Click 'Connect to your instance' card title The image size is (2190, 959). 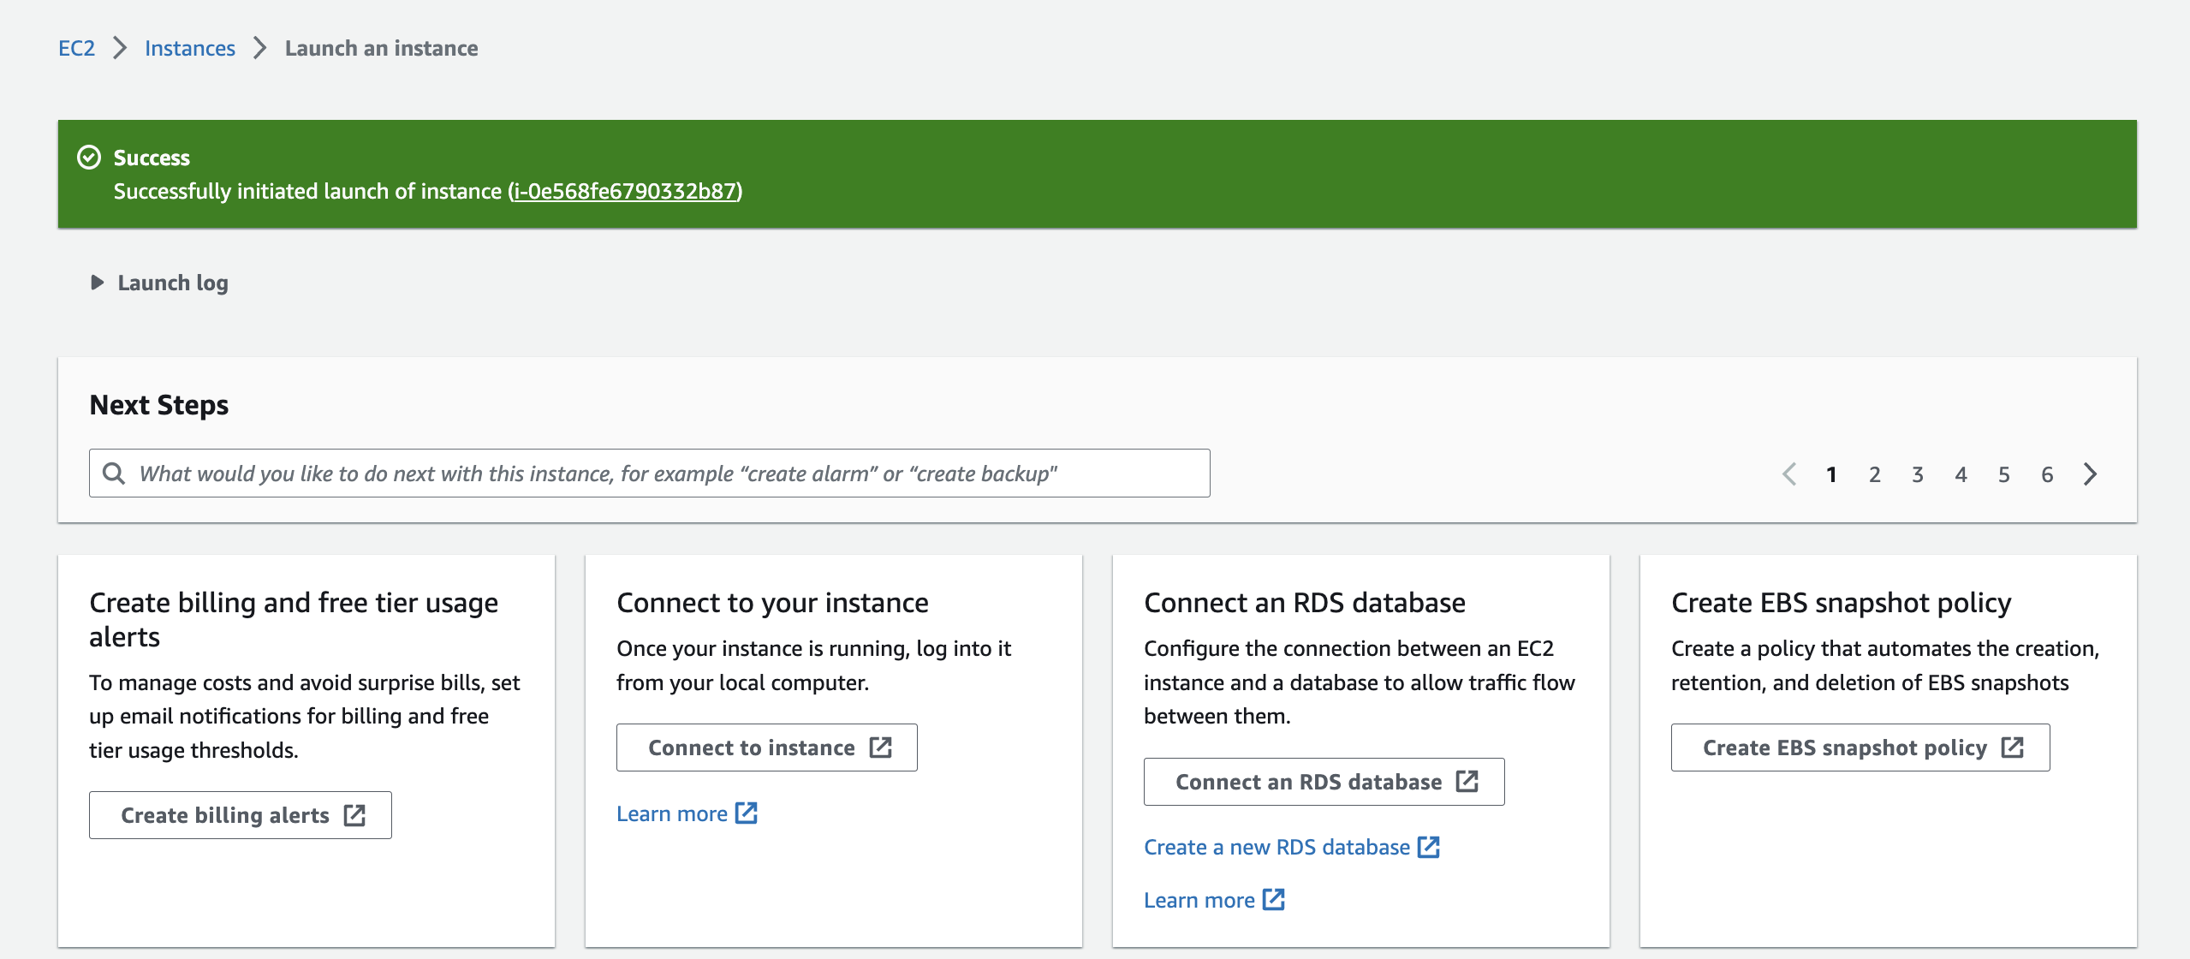[772, 603]
